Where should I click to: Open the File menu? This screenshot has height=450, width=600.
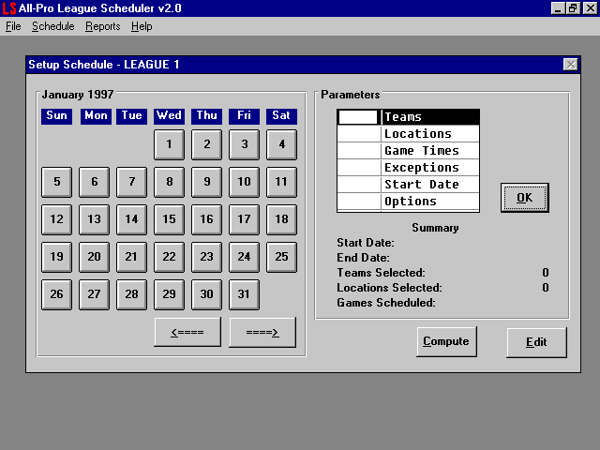12,26
